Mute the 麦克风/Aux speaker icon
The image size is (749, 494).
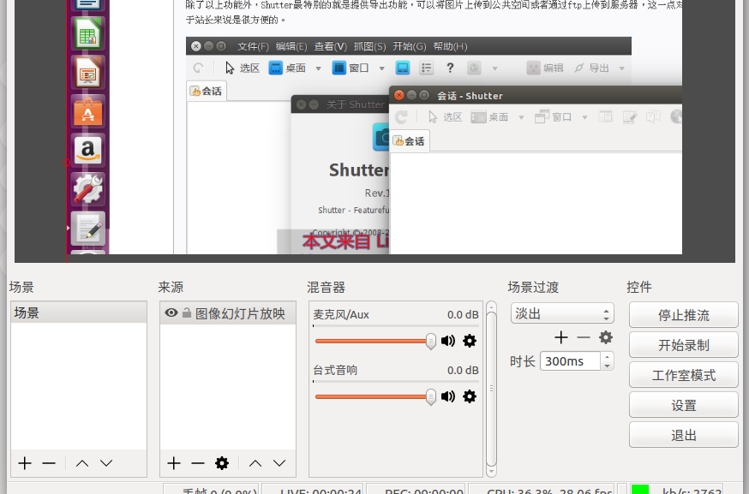448,341
